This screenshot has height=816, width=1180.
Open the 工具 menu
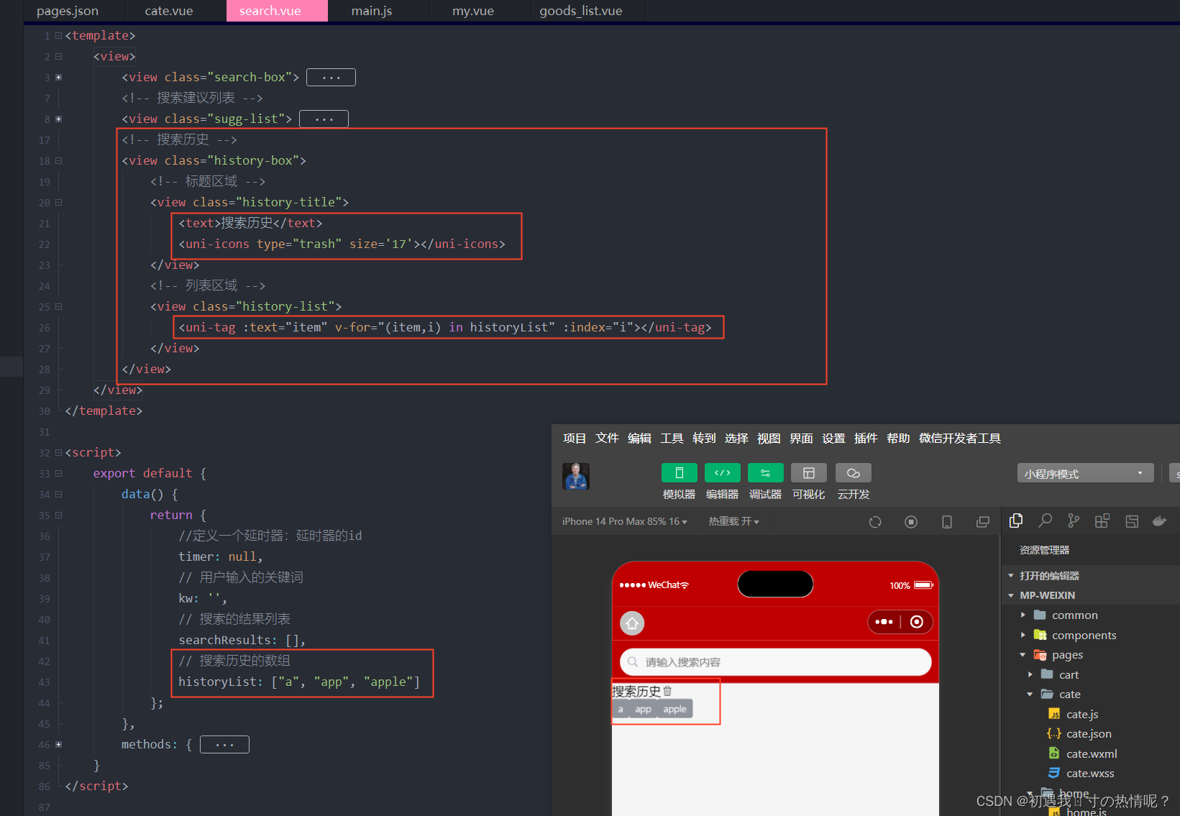[672, 438]
